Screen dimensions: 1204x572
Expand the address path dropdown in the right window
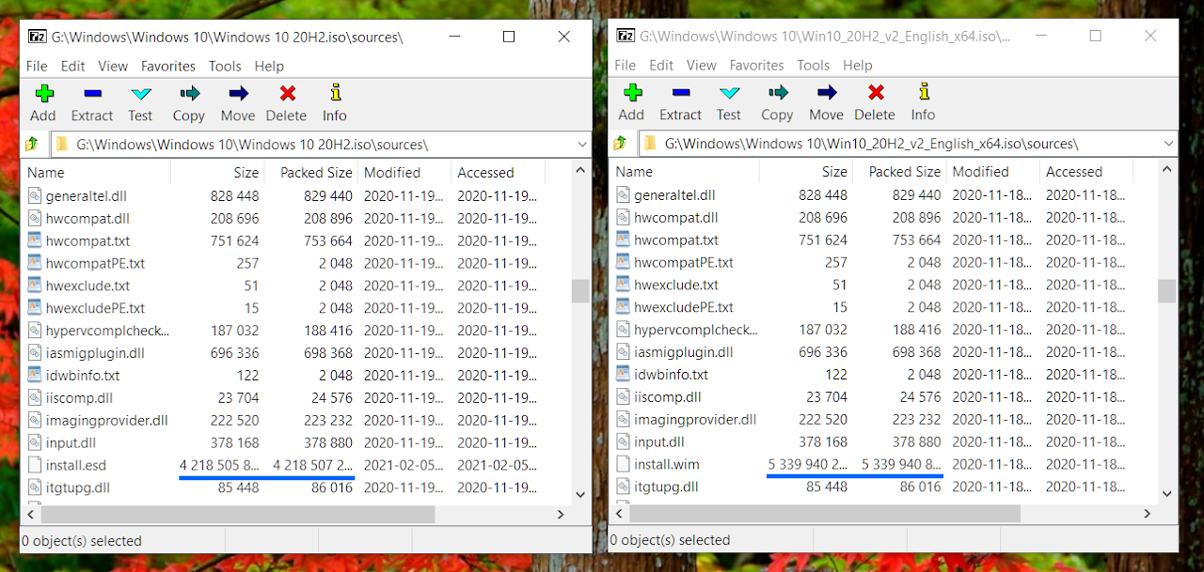coord(1169,144)
